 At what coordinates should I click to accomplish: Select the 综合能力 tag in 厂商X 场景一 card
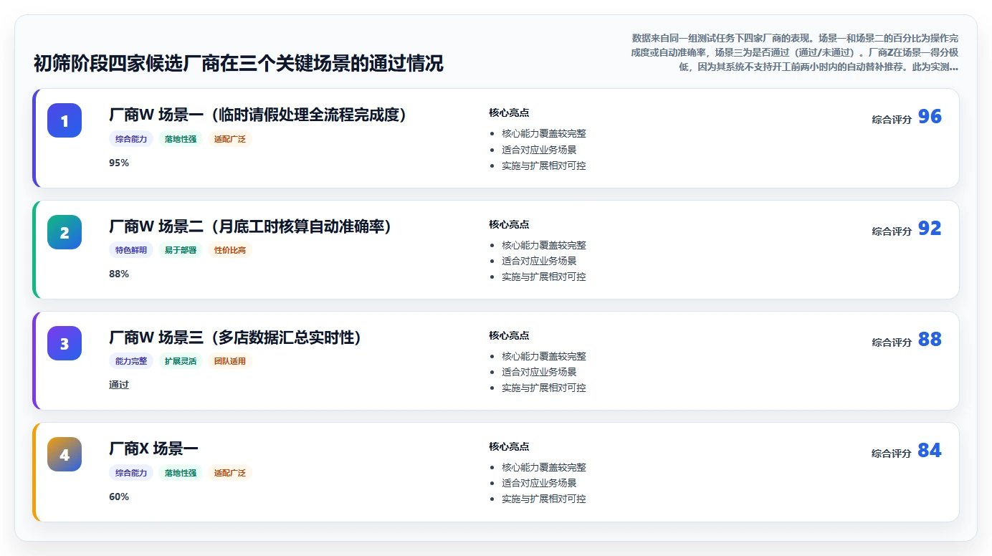[131, 473]
